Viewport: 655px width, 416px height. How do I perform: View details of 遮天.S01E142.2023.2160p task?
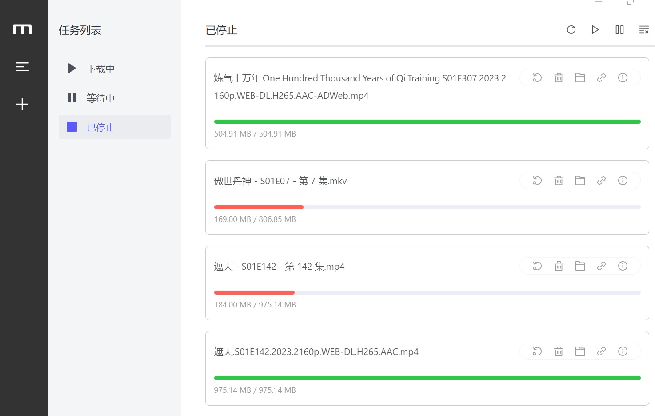(x=623, y=351)
